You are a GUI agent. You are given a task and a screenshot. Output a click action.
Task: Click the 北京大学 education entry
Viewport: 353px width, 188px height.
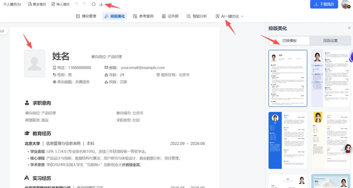[x=59, y=144]
